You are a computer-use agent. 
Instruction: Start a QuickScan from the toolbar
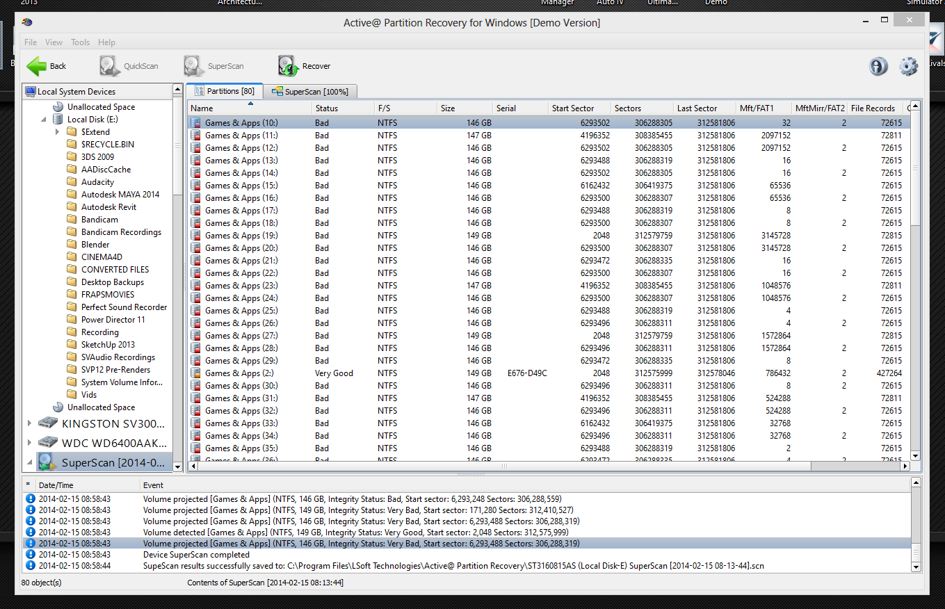click(x=129, y=66)
